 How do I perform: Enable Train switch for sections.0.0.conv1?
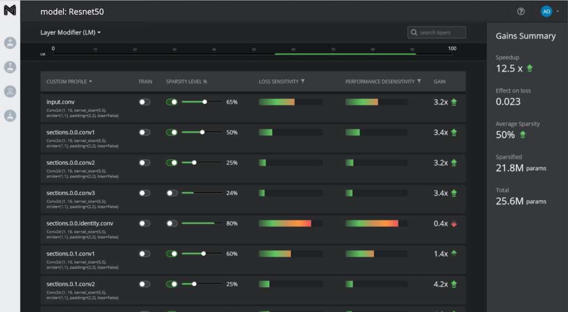pyautogui.click(x=145, y=132)
